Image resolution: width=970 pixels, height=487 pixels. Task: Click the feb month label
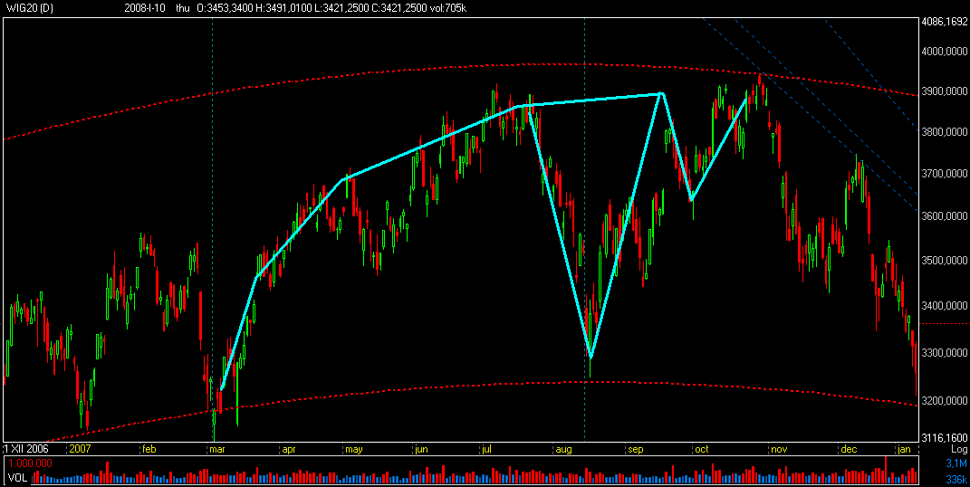click(149, 449)
